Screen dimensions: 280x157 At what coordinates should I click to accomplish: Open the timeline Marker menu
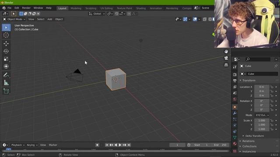tap(53, 145)
